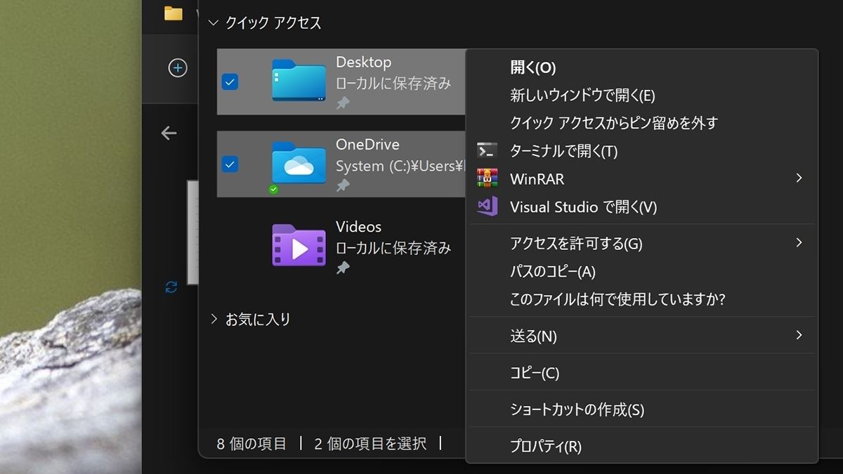Click the yellow folder icon in title bar
Screen dimensions: 843x474
click(x=174, y=13)
